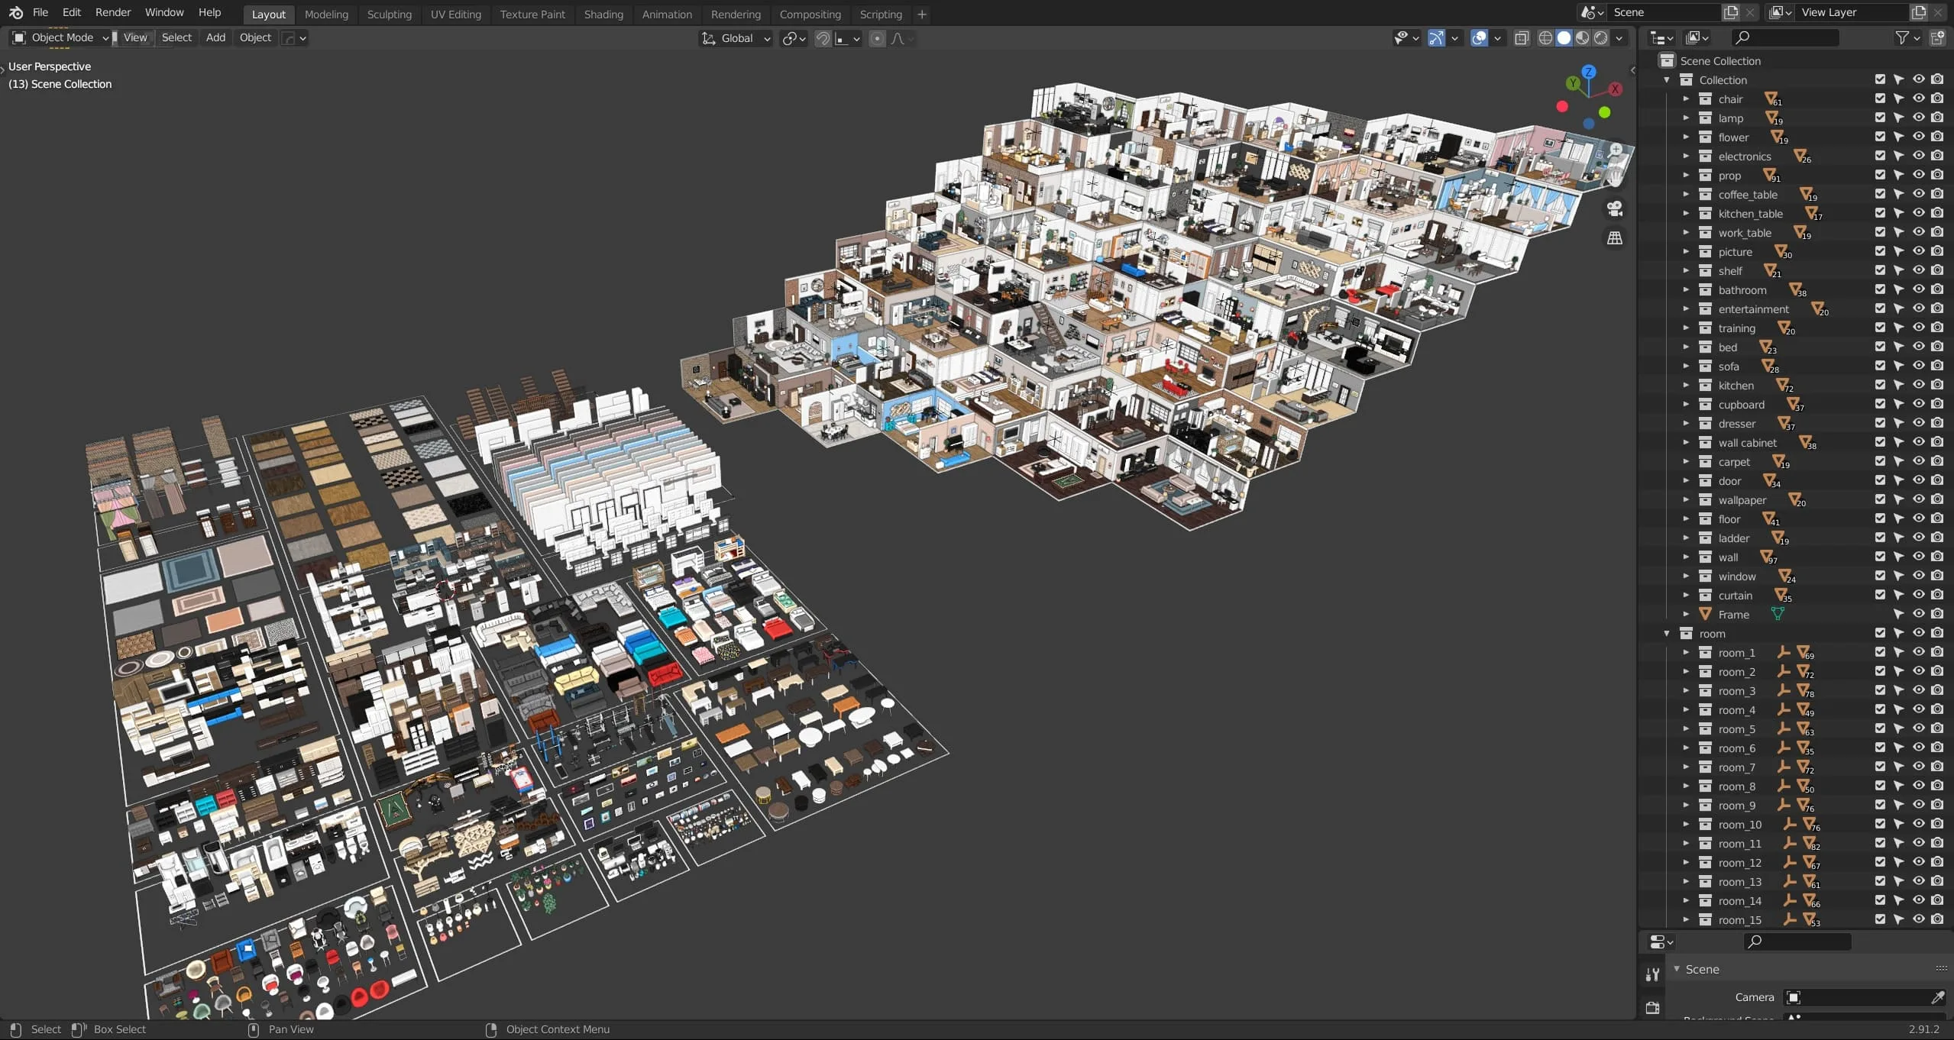The image size is (1954, 1040).
Task: Toggle snapping magnet icon
Action: 823,38
